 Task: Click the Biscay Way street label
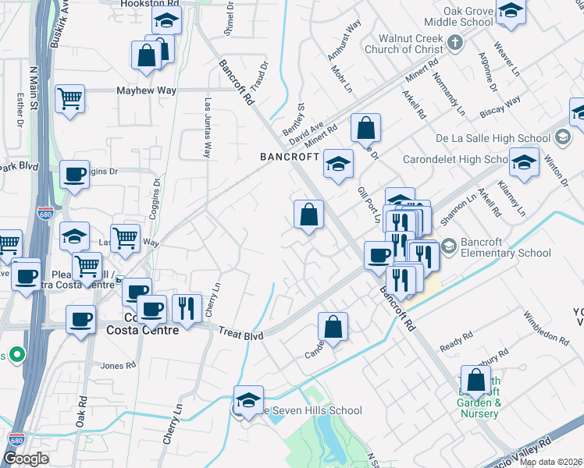(x=500, y=107)
